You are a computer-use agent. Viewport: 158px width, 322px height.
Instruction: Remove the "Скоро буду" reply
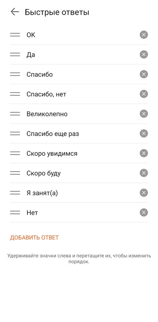(x=144, y=173)
